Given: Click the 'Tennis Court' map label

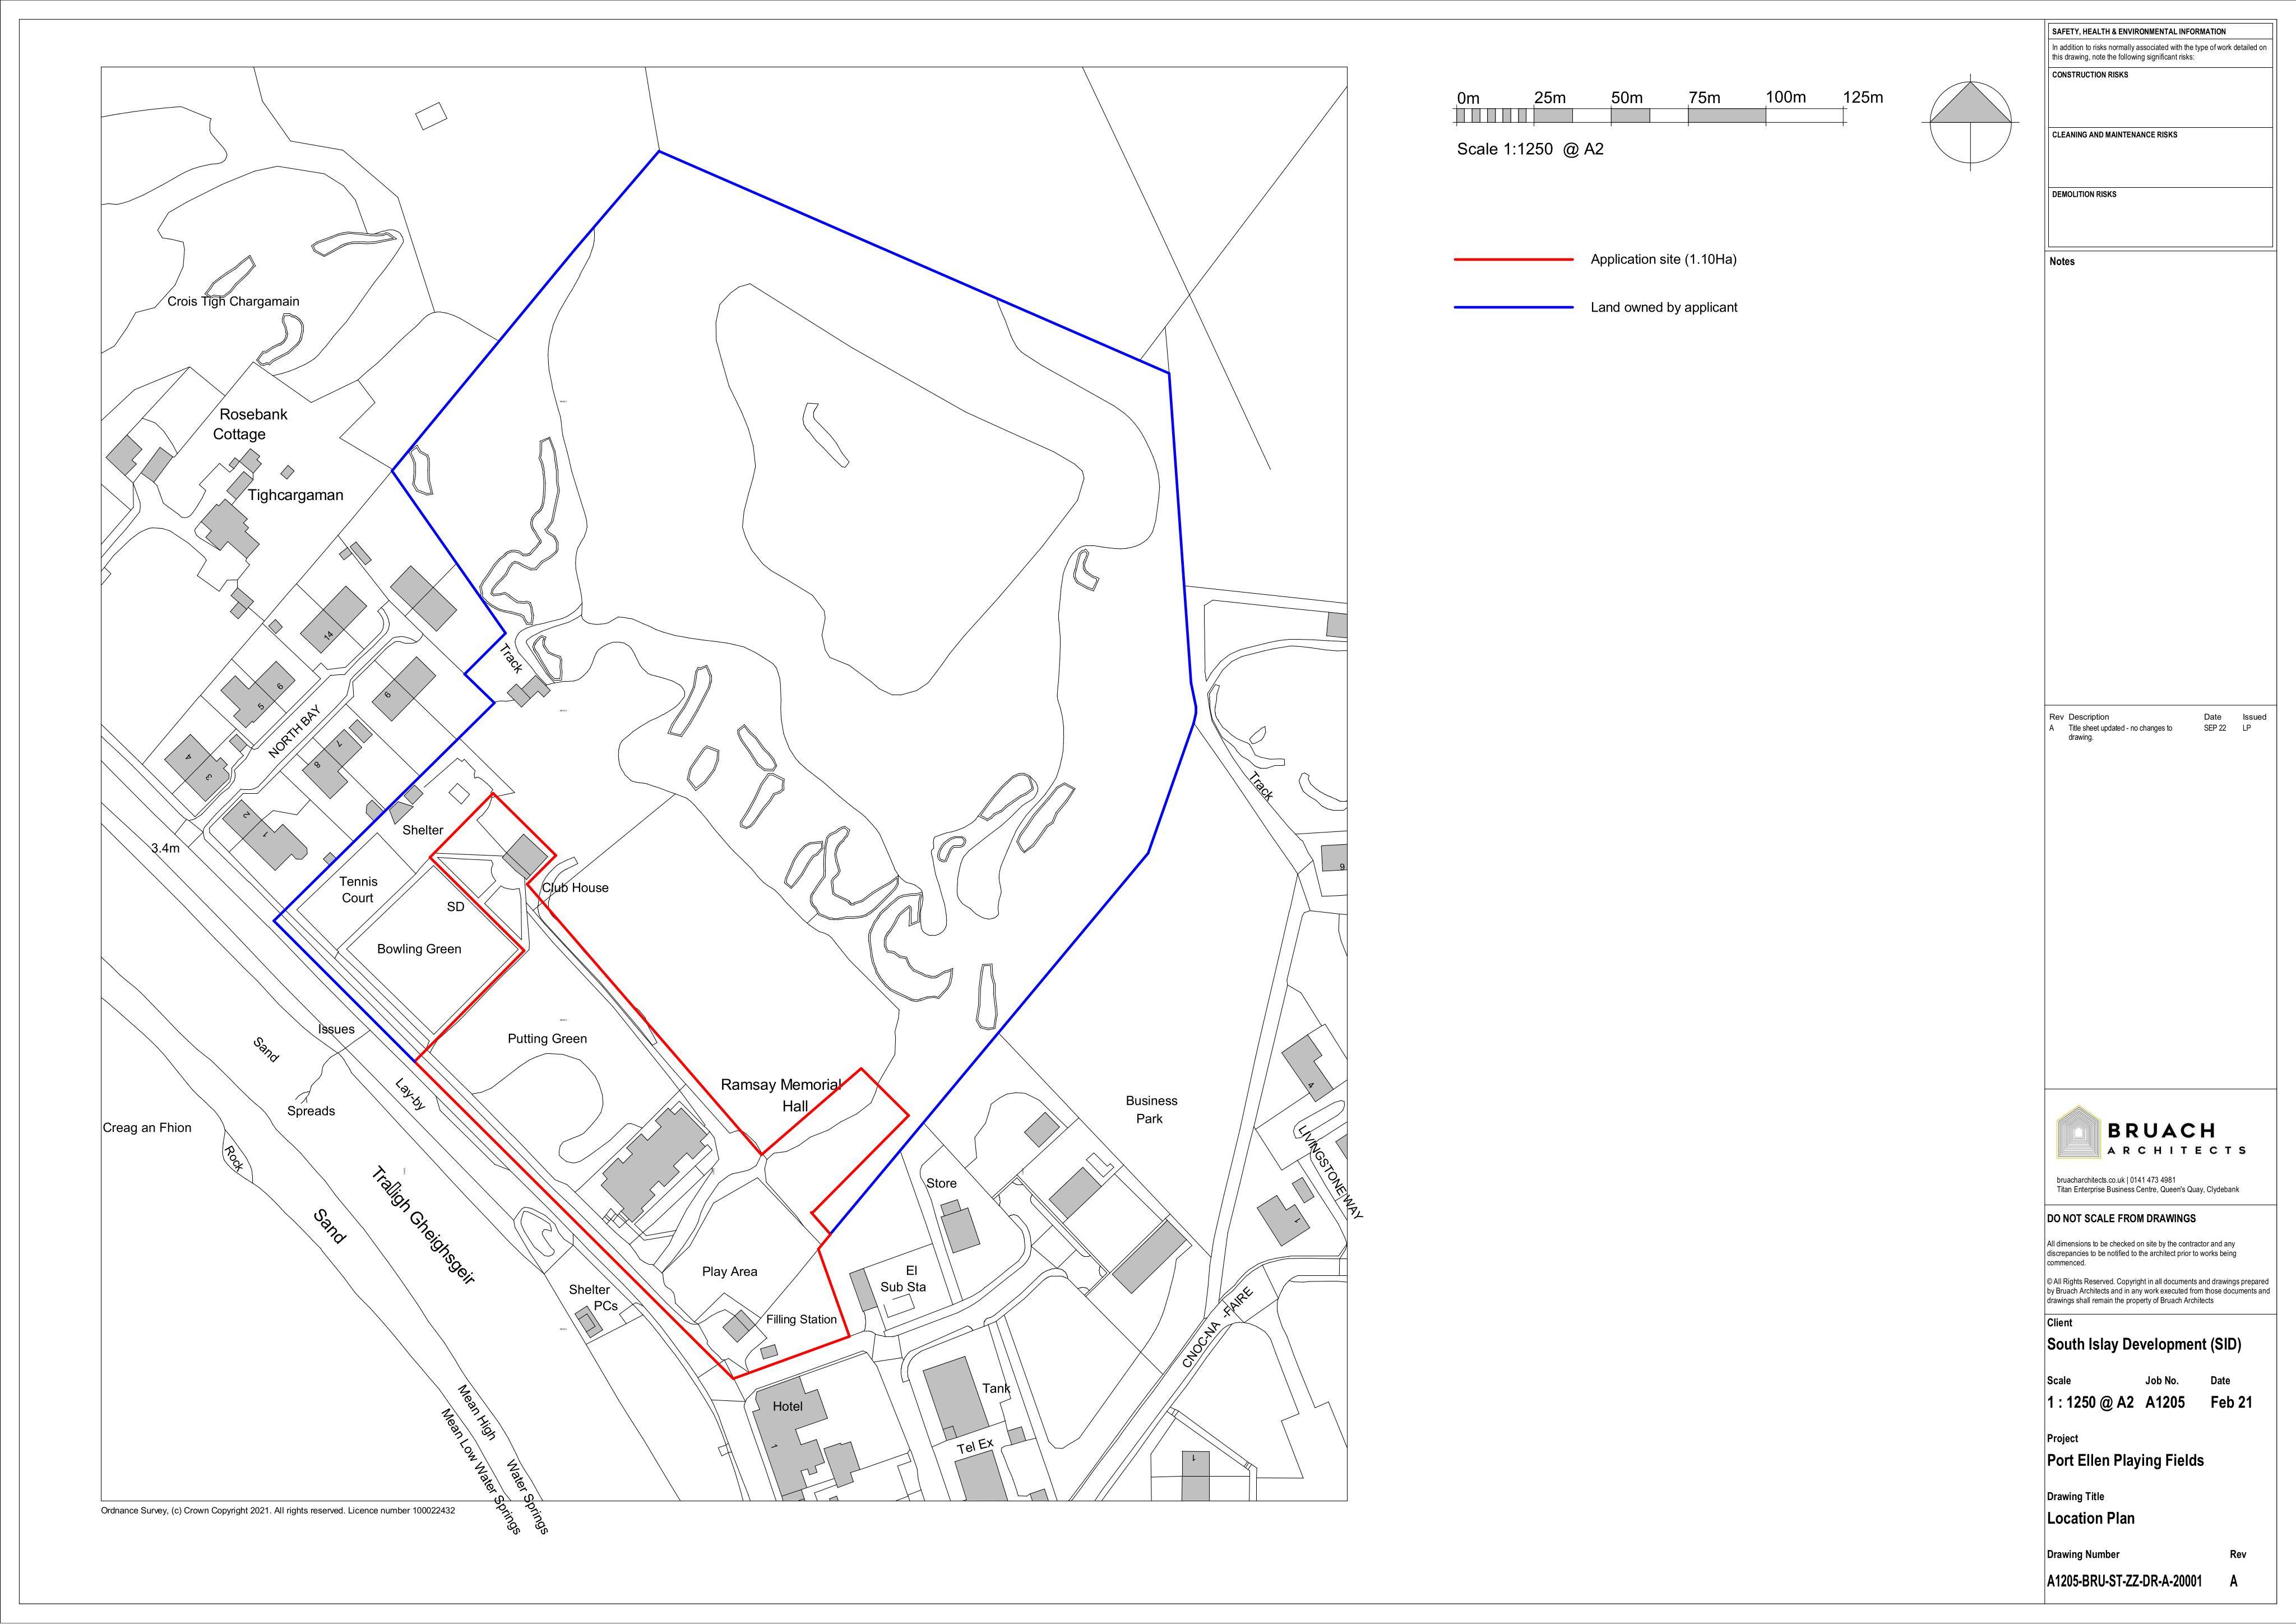Looking at the screenshot, I should point(358,889).
